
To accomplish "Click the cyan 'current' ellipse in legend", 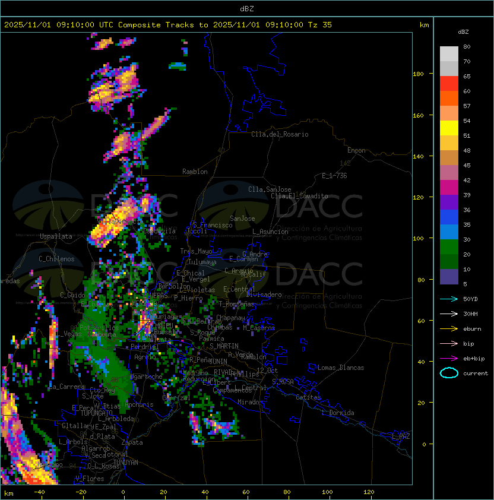I will pyautogui.click(x=449, y=373).
